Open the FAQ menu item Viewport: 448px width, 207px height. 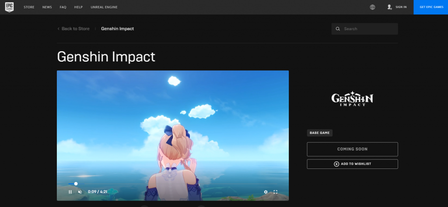pos(63,7)
